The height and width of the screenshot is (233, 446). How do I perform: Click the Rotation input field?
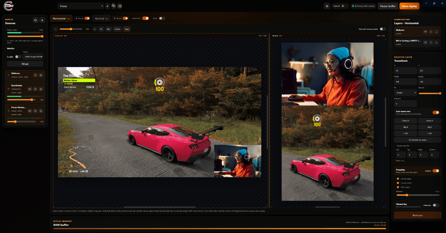point(405,104)
